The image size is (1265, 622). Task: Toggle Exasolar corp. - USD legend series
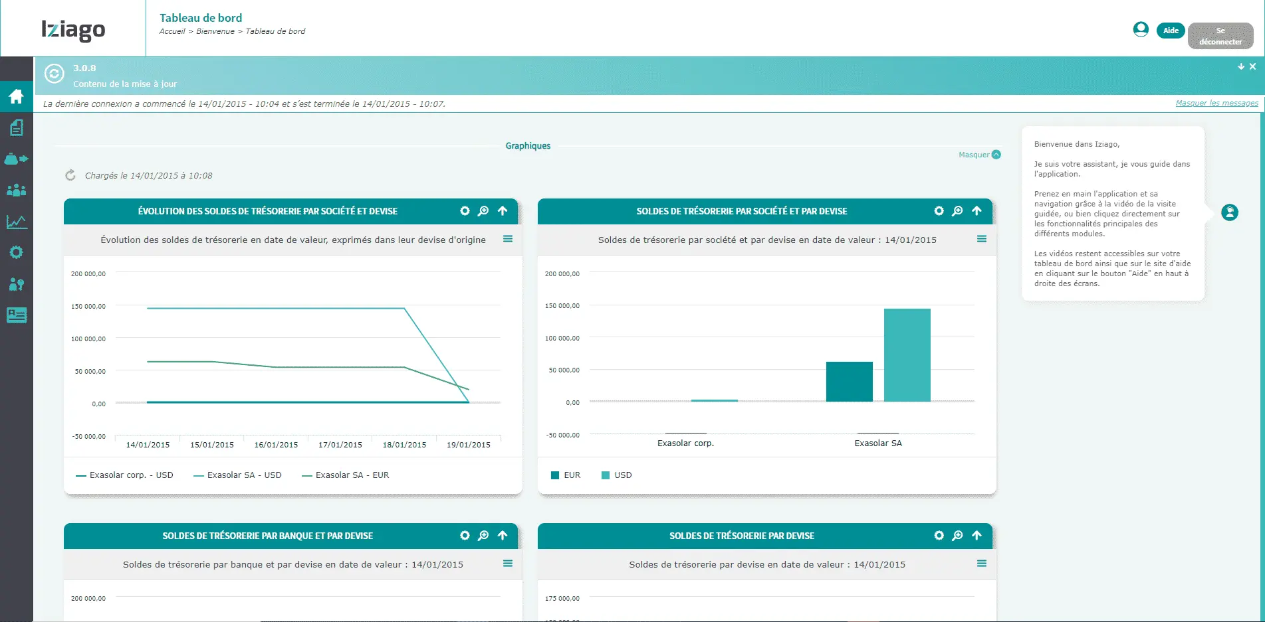(124, 475)
